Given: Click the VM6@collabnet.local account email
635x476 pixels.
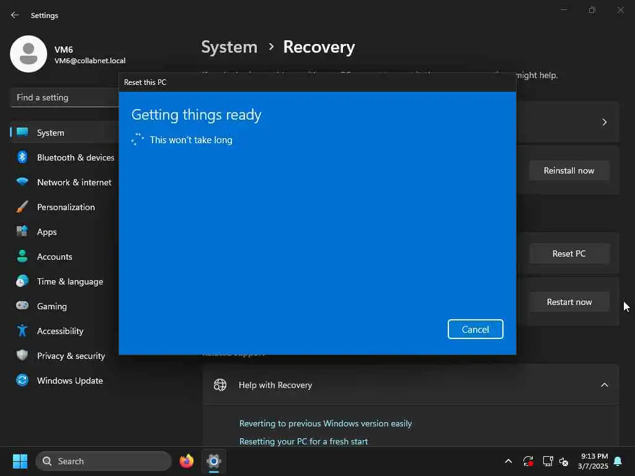Looking at the screenshot, I should pyautogui.click(x=90, y=61).
